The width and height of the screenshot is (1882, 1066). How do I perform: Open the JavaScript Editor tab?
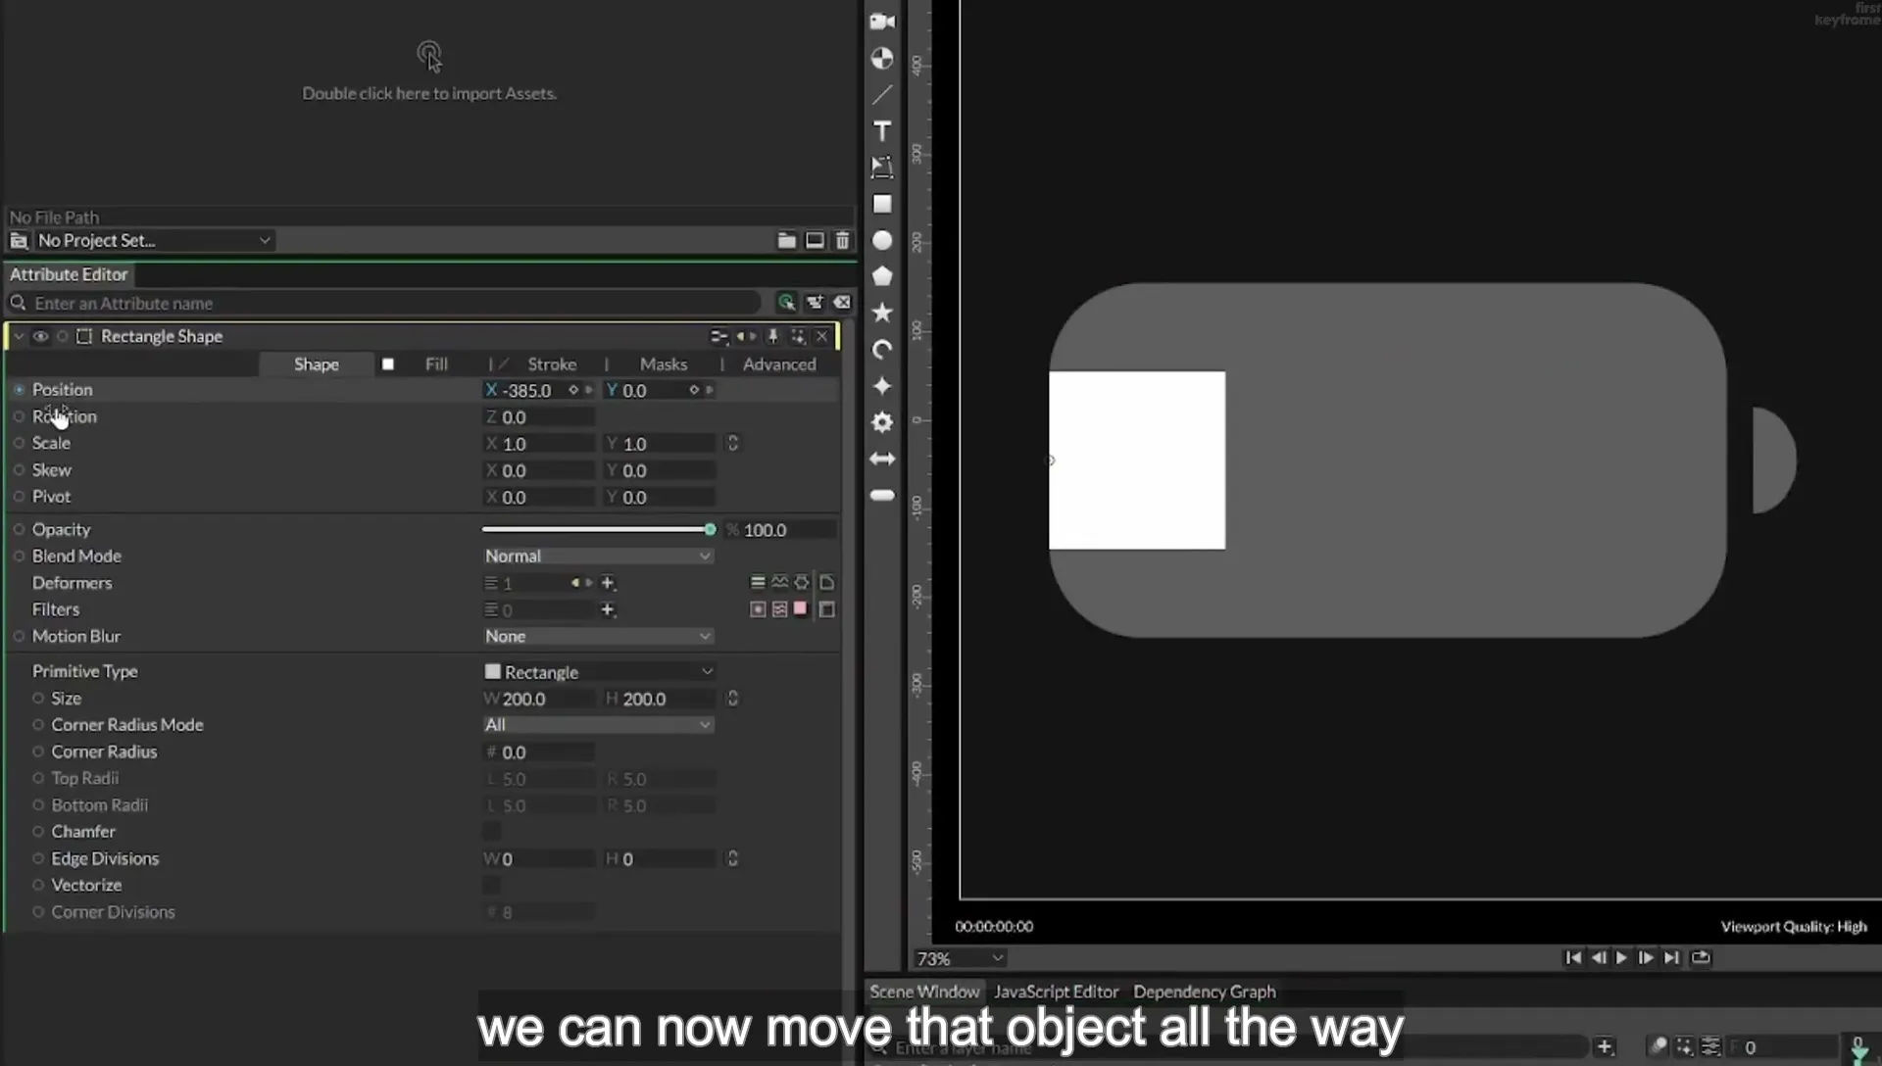click(x=1056, y=992)
